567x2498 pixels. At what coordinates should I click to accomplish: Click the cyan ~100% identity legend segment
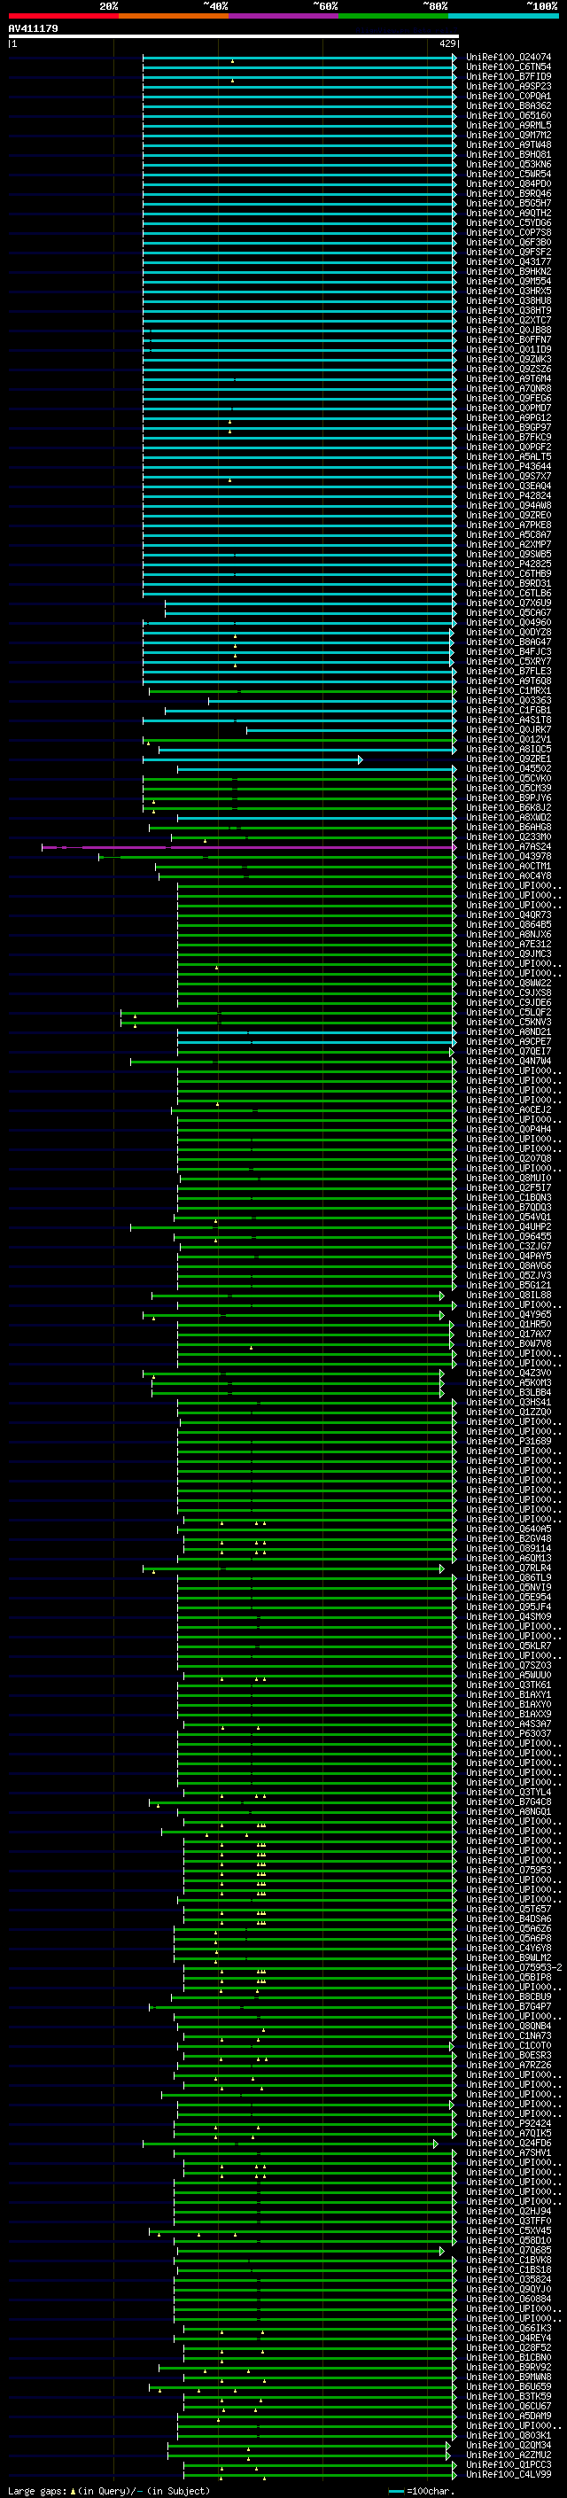503,17
